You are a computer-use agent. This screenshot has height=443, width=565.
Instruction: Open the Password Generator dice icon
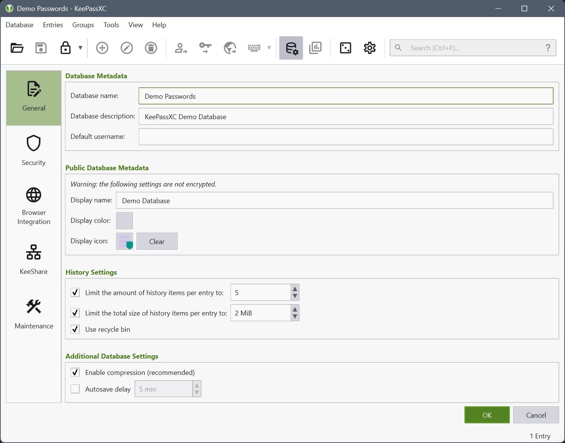(x=345, y=48)
